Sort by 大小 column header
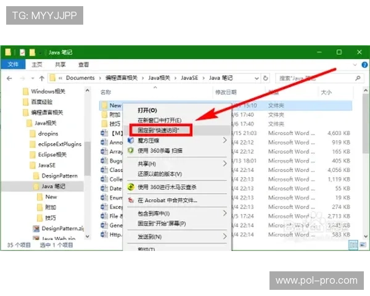 pyautogui.click(x=326, y=92)
